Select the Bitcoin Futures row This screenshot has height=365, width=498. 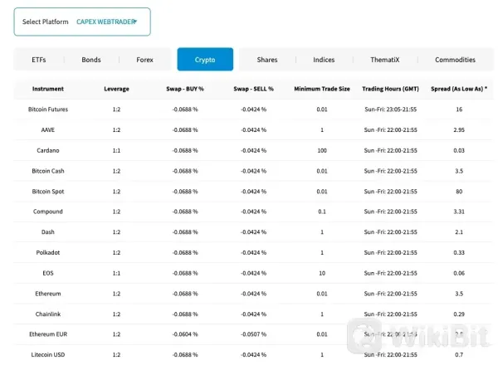pos(47,109)
